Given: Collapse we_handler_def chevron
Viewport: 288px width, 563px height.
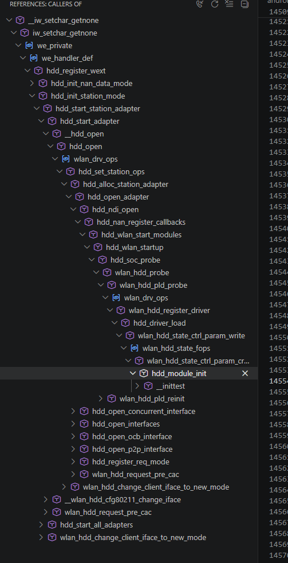Looking at the screenshot, I should point(23,58).
